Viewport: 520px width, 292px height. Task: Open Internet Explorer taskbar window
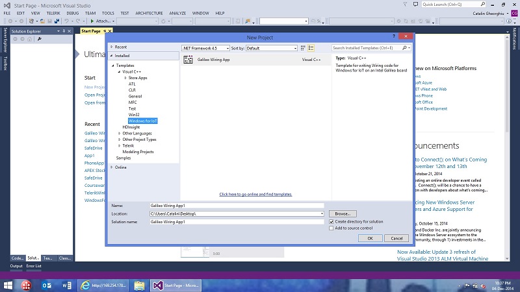coord(103,286)
